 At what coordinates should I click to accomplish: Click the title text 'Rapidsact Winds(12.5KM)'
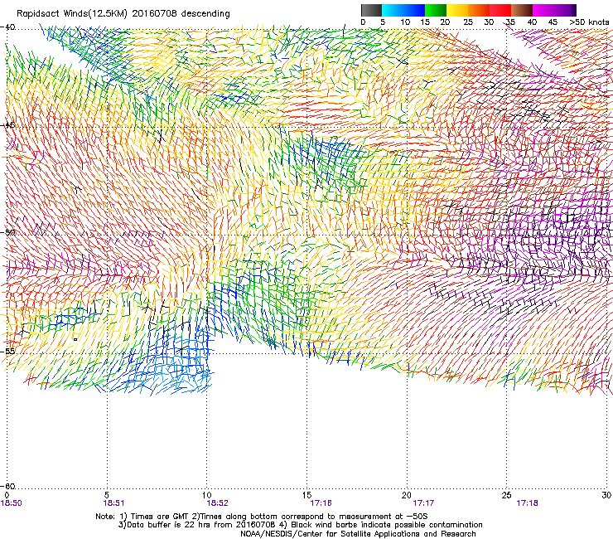point(72,14)
